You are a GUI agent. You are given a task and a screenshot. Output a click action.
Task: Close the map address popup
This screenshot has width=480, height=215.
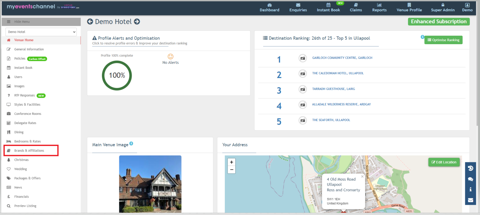[x=362, y=176]
